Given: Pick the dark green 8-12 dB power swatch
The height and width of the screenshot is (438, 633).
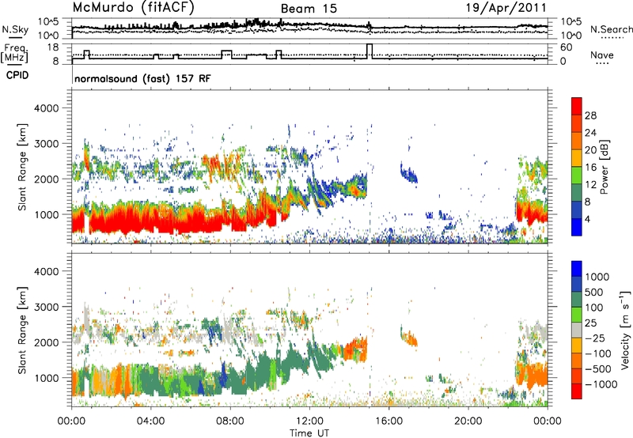Looking at the screenshot, I should tap(577, 193).
